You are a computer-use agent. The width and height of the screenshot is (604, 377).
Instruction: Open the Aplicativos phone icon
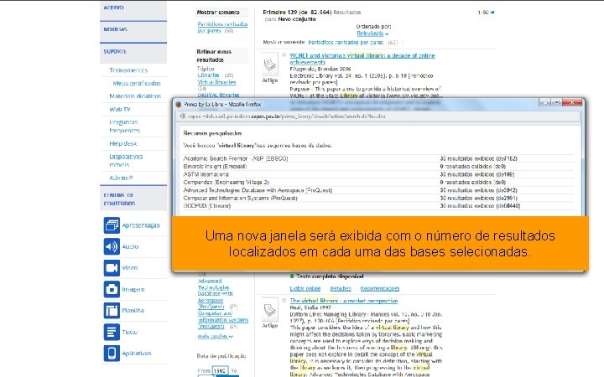click(112, 354)
